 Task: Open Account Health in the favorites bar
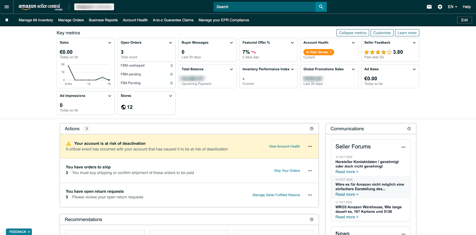[135, 20]
